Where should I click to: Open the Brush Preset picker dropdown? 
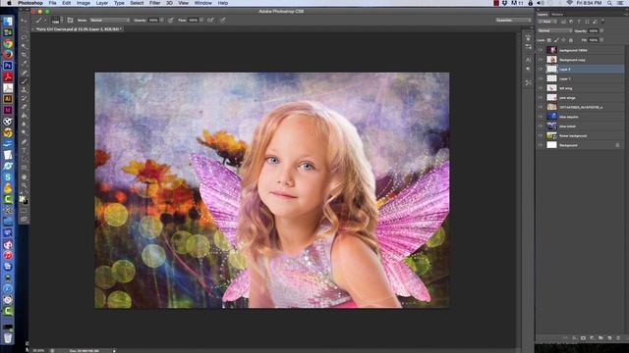point(62,20)
